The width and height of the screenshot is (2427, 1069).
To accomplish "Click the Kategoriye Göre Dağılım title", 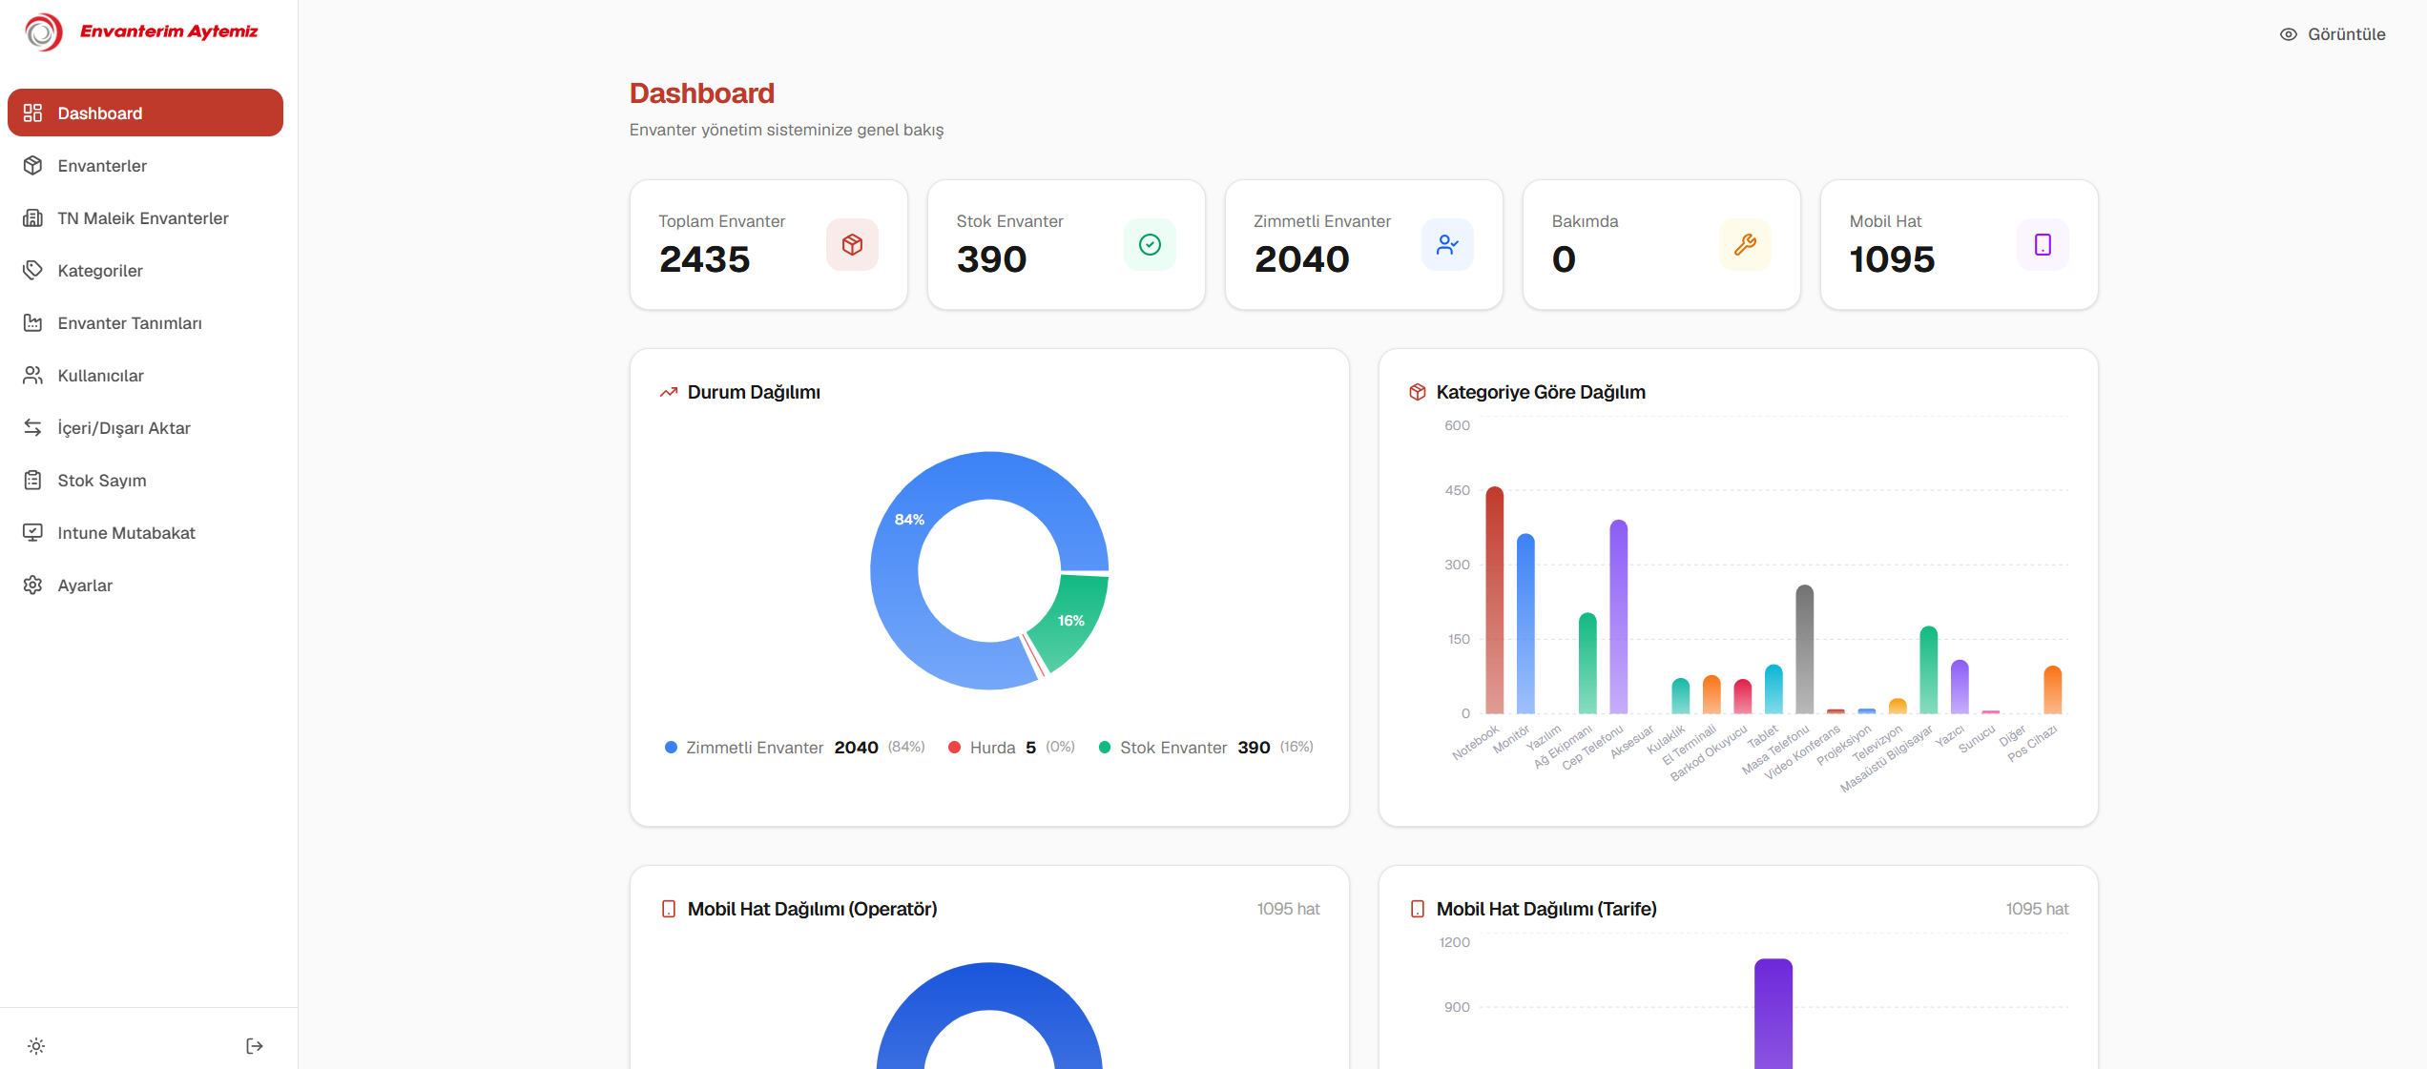I will [1541, 392].
